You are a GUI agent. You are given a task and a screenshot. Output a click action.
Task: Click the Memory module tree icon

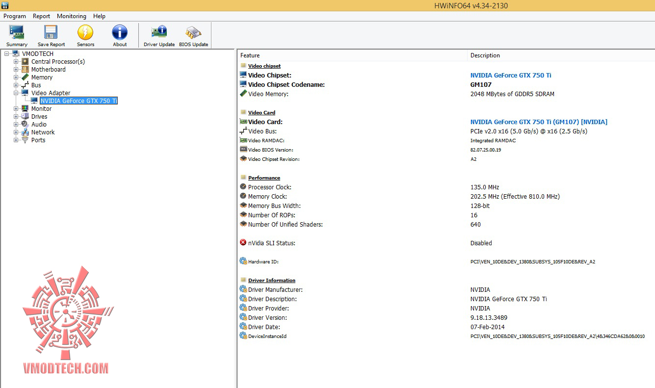(x=26, y=77)
